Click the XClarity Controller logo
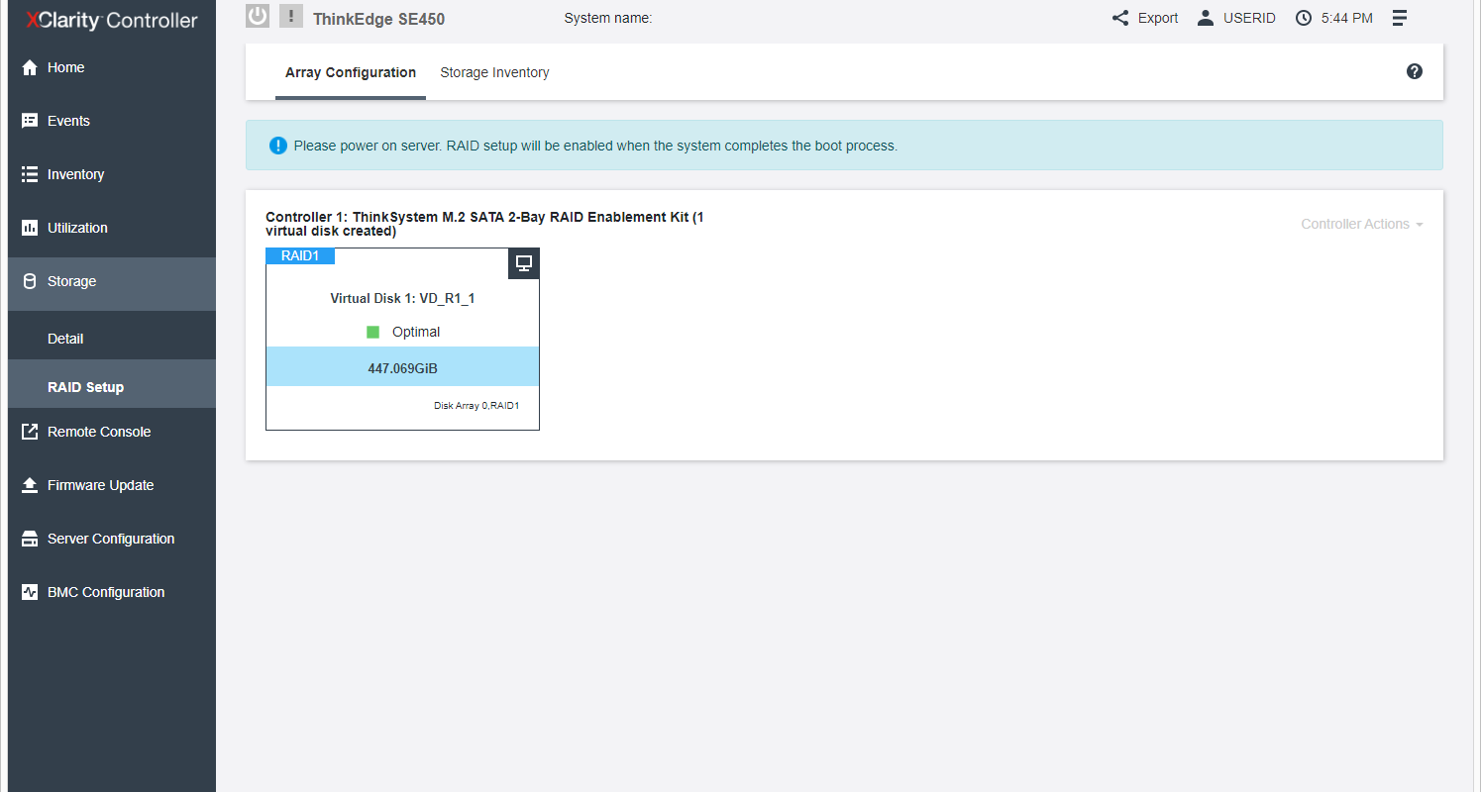The image size is (1481, 792). [111, 20]
